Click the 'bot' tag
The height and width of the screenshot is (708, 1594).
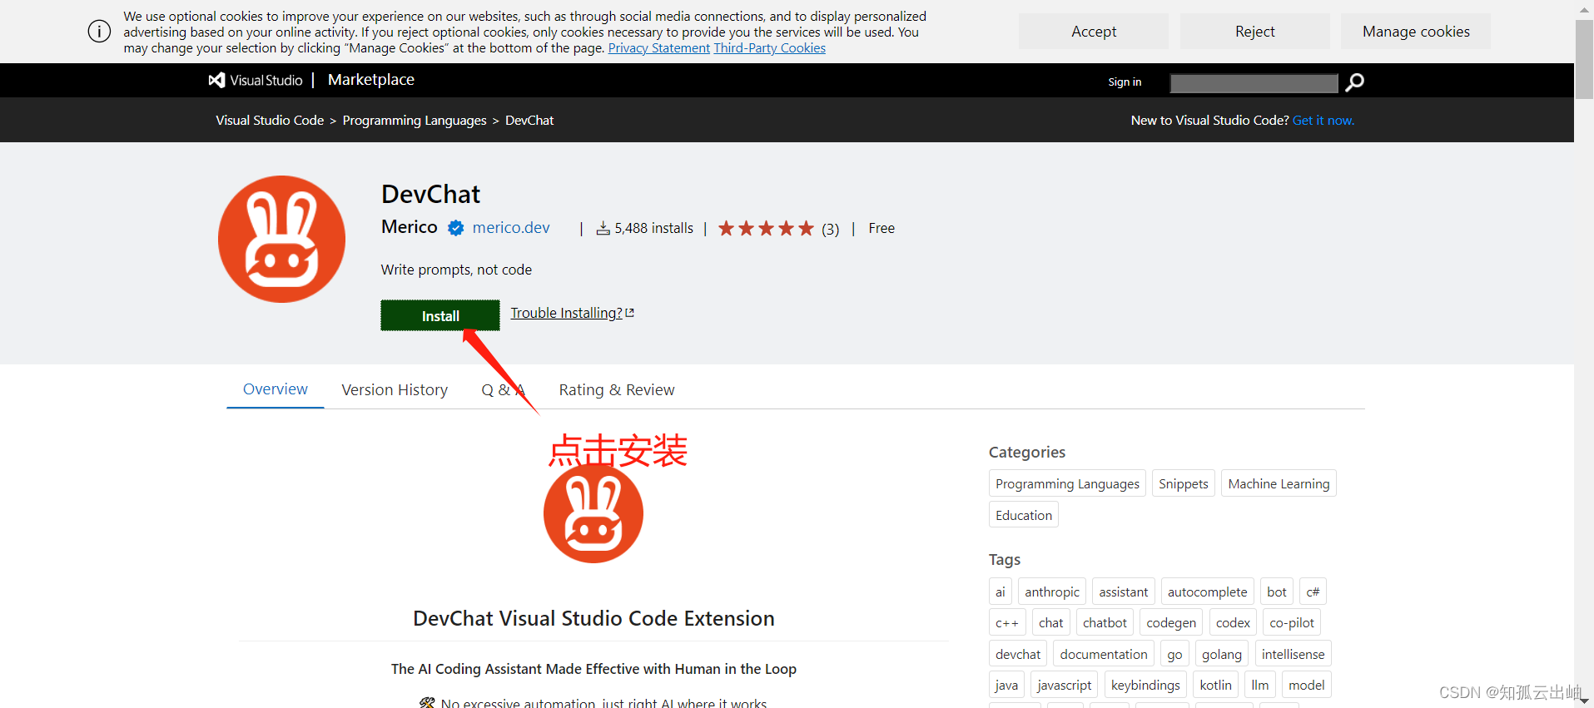tap(1277, 592)
